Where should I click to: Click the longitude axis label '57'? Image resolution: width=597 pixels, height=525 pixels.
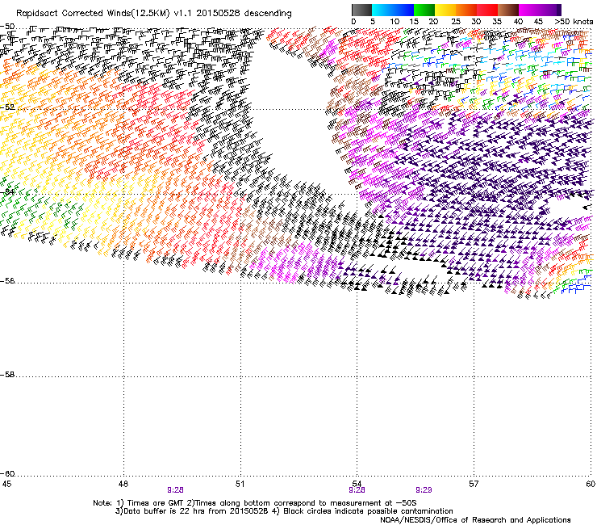(x=474, y=484)
